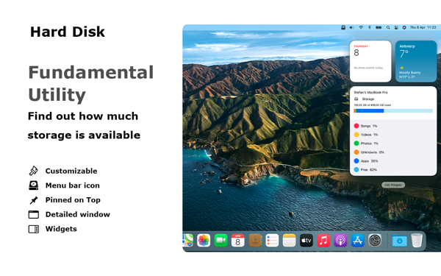Open the volume control in menu bar

click(x=351, y=27)
